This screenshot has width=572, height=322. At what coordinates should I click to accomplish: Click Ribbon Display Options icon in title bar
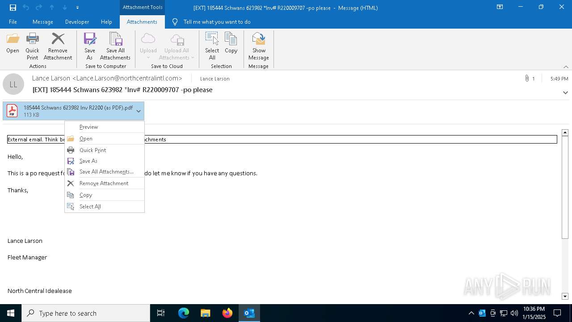[x=500, y=7]
